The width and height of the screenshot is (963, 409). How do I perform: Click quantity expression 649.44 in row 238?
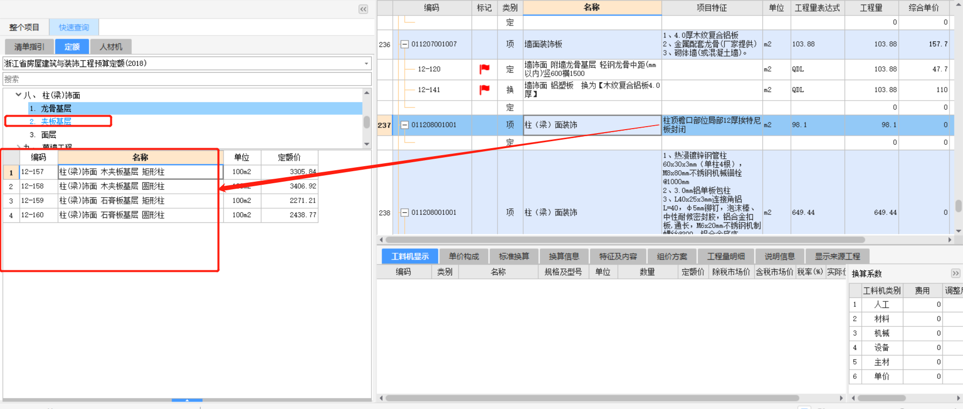pyautogui.click(x=818, y=212)
